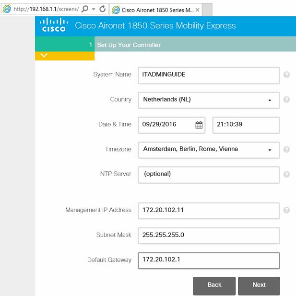The height and width of the screenshot is (296, 296).
Task: Show help for System Name field
Action: (286, 75)
